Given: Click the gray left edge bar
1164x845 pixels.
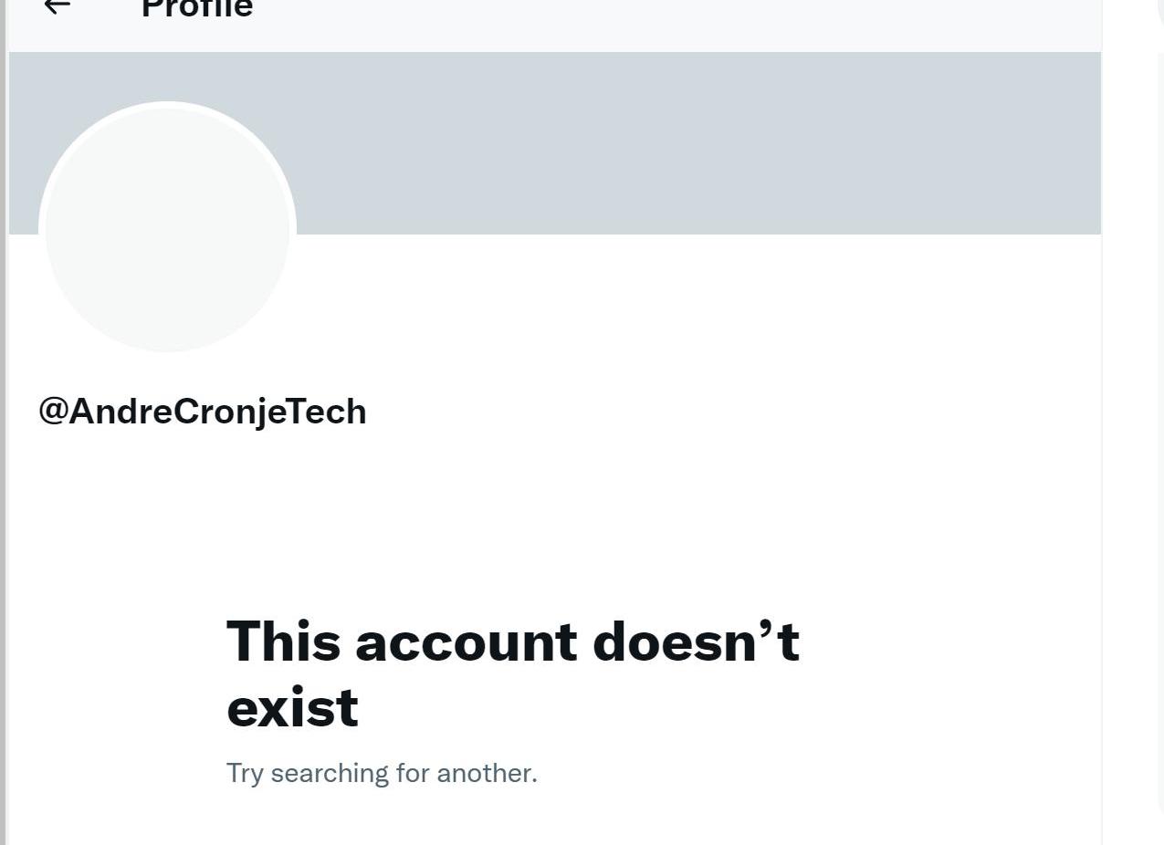Looking at the screenshot, I should (x=4, y=456).
